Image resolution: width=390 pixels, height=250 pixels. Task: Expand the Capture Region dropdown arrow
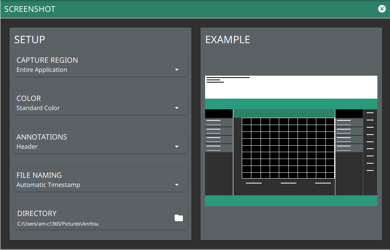coord(176,70)
